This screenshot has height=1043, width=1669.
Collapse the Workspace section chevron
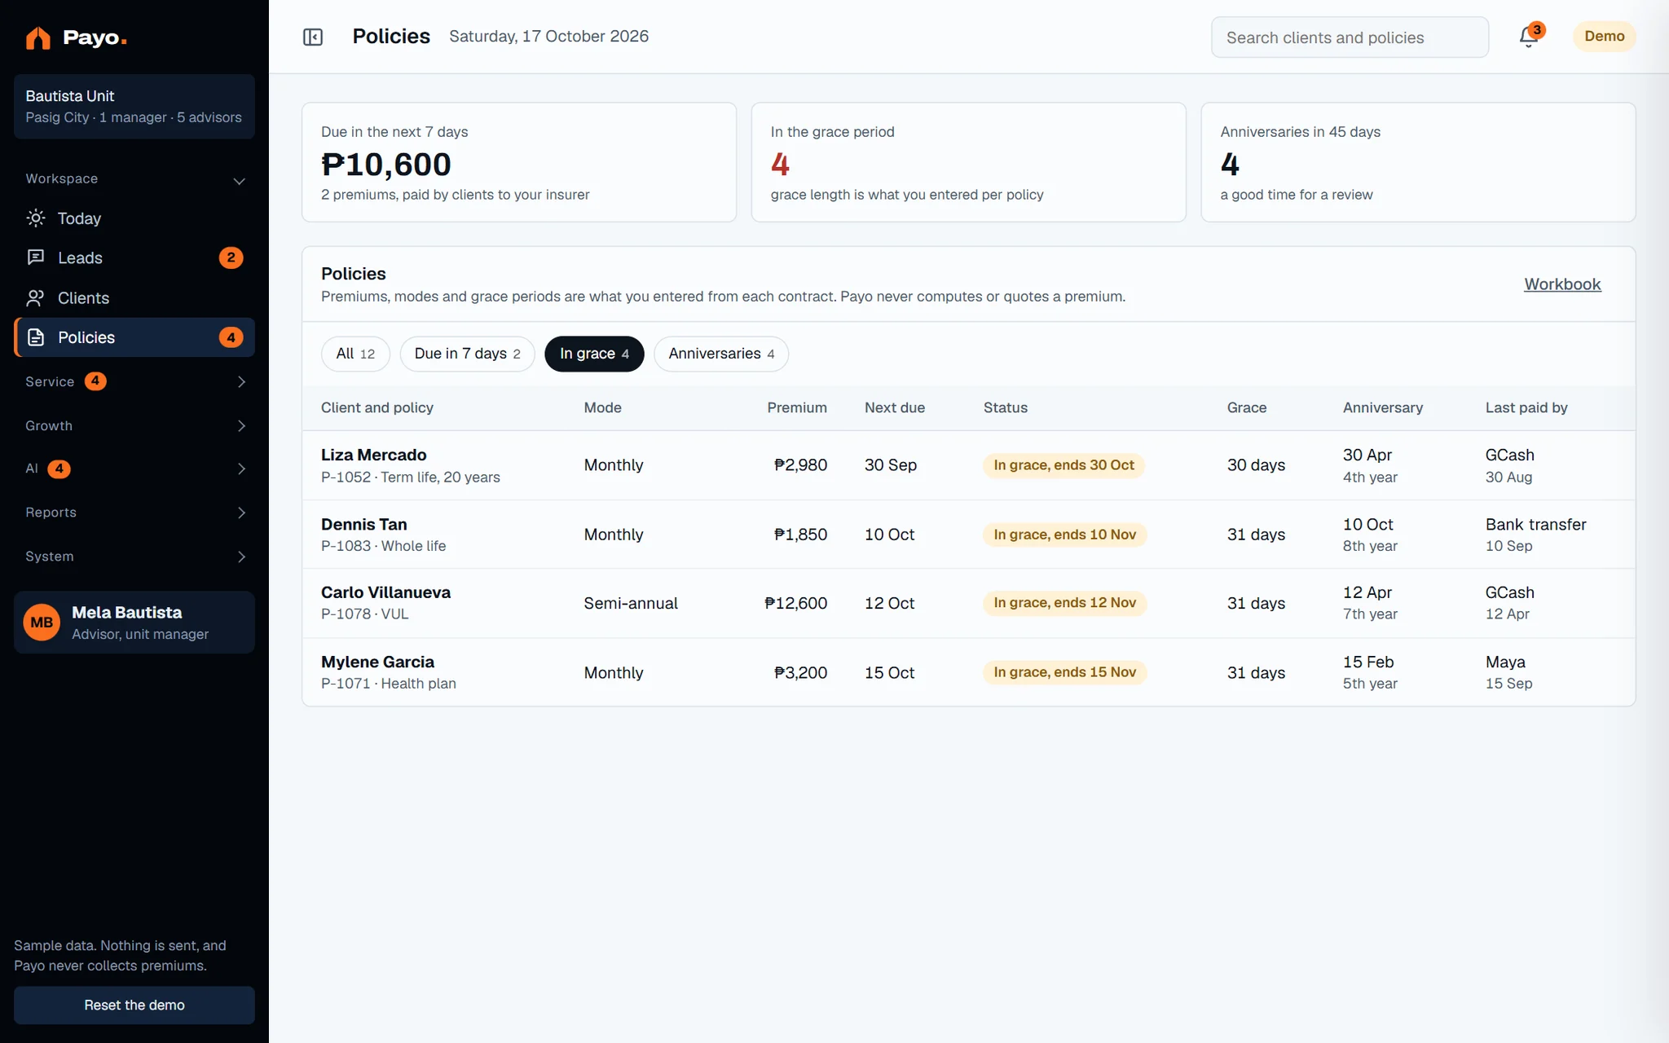[240, 181]
